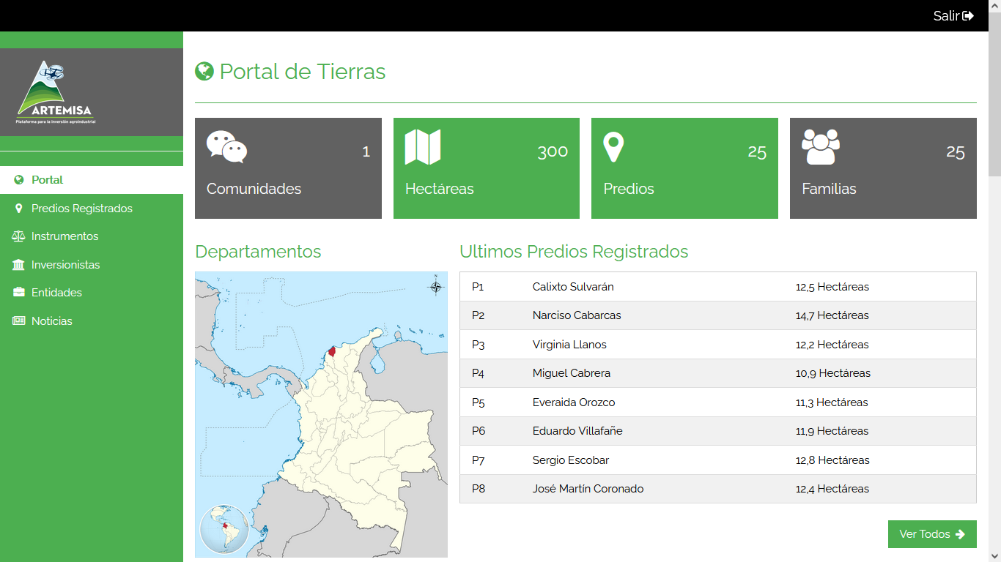Click the P8 code cell
The image size is (1001, 562).
click(479, 489)
